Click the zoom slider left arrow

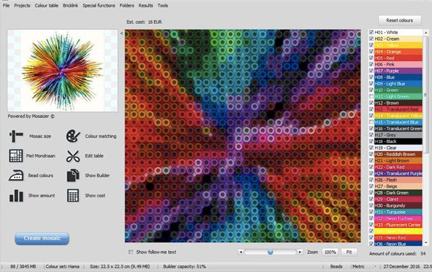(x=241, y=252)
